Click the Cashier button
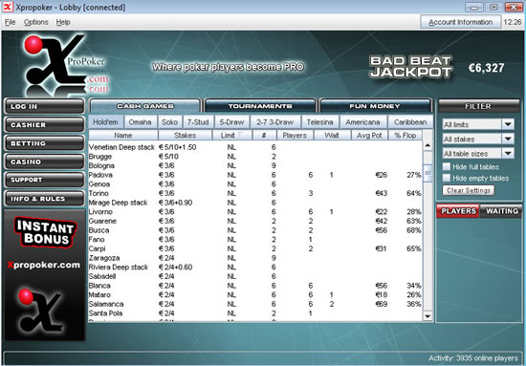The image size is (526, 366). [x=44, y=124]
